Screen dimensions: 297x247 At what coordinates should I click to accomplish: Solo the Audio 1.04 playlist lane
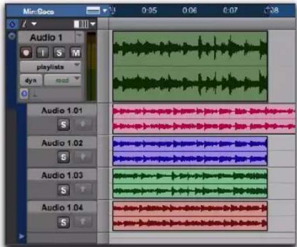coord(63,222)
